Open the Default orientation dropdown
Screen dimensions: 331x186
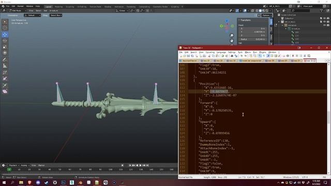pyautogui.click(x=32, y=16)
